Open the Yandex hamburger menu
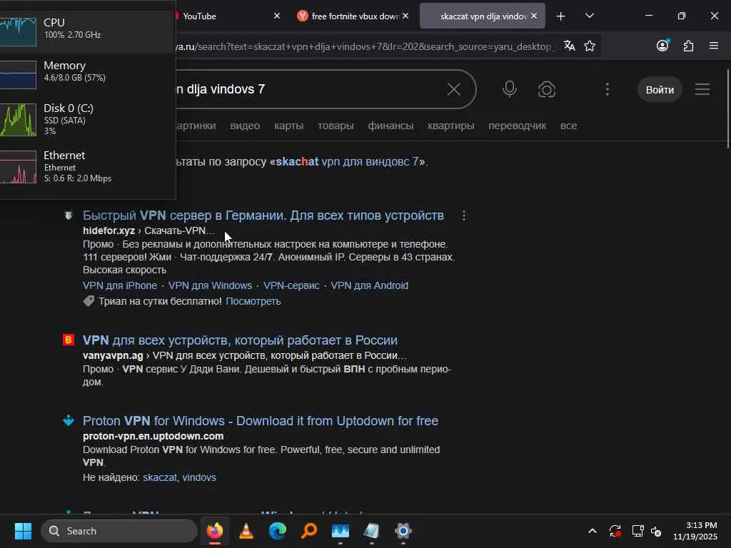 [702, 89]
